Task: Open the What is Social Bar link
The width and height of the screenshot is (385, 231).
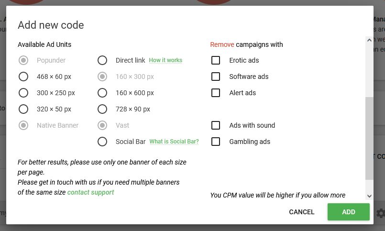Action: click(x=174, y=142)
